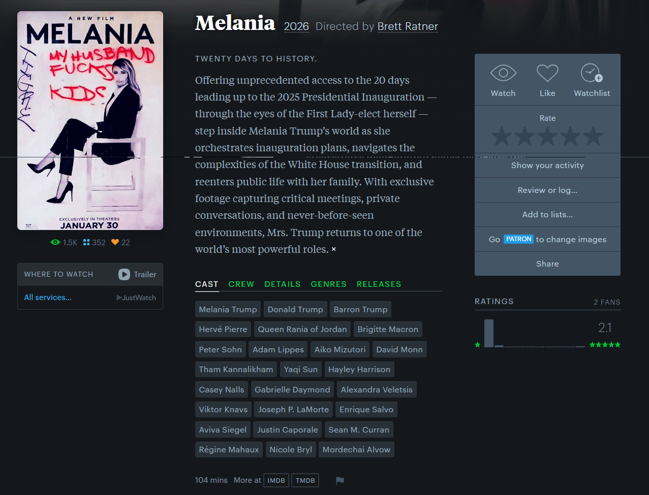Image resolution: width=649 pixels, height=495 pixels.
Task: Like the film with heart icon
Action: click(547, 74)
